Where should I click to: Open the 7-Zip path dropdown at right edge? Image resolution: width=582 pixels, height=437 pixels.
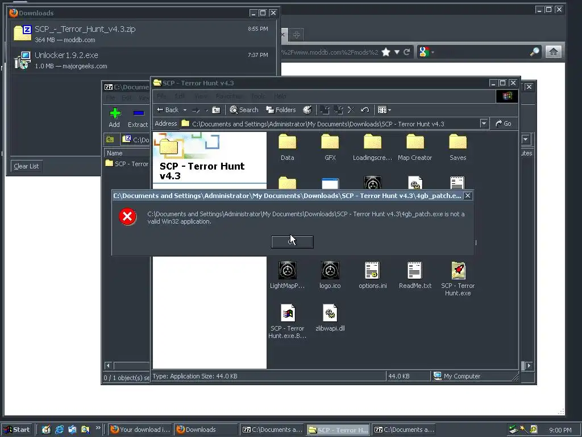[x=526, y=139]
